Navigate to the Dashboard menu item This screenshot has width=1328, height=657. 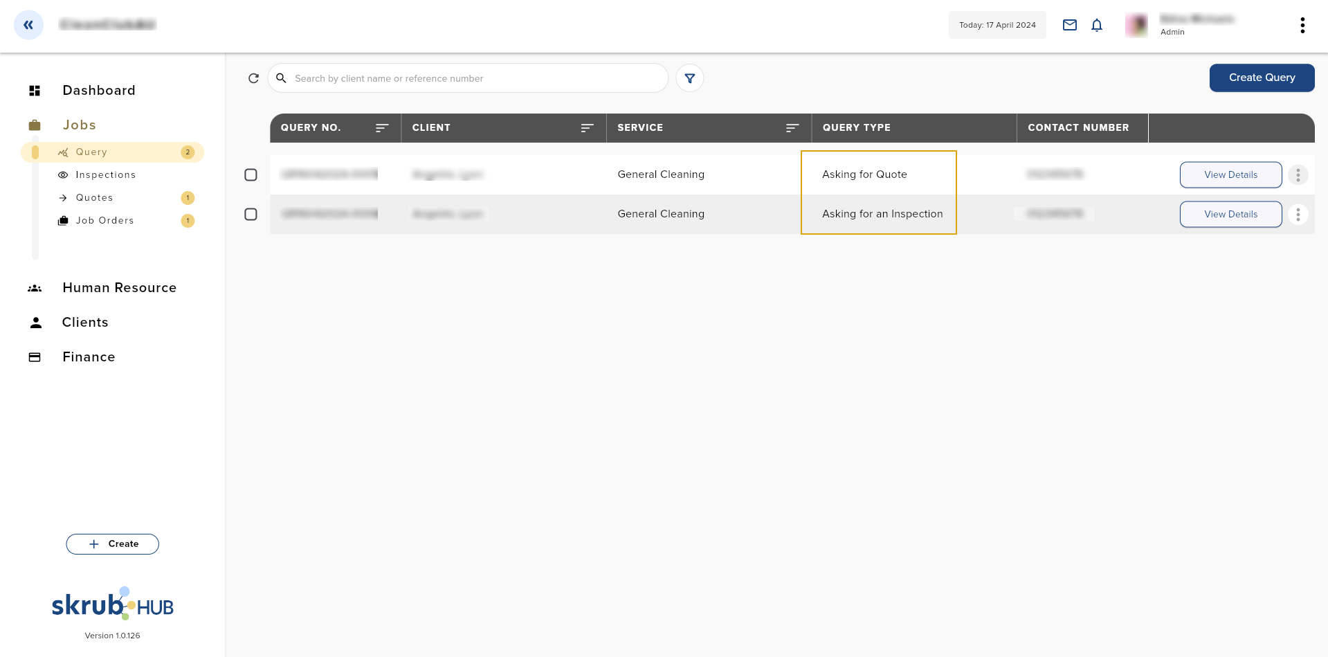[x=99, y=90]
